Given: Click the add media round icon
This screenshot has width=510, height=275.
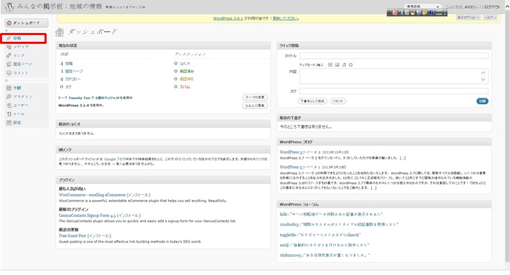Looking at the screenshot, I should 351,65.
